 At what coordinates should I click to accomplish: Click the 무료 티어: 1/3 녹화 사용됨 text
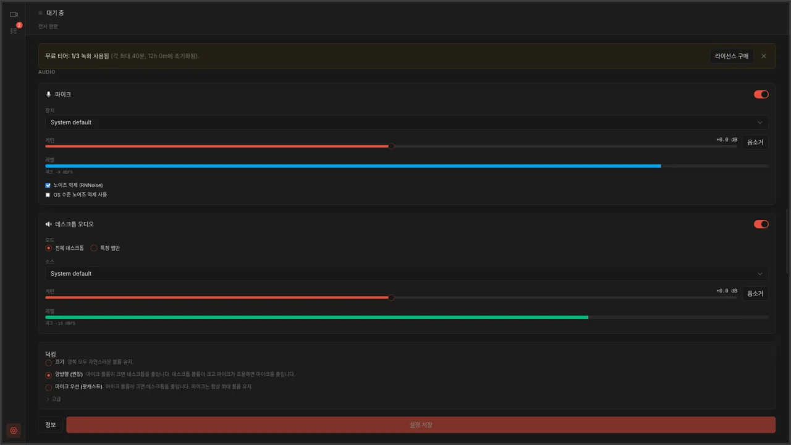pos(77,56)
